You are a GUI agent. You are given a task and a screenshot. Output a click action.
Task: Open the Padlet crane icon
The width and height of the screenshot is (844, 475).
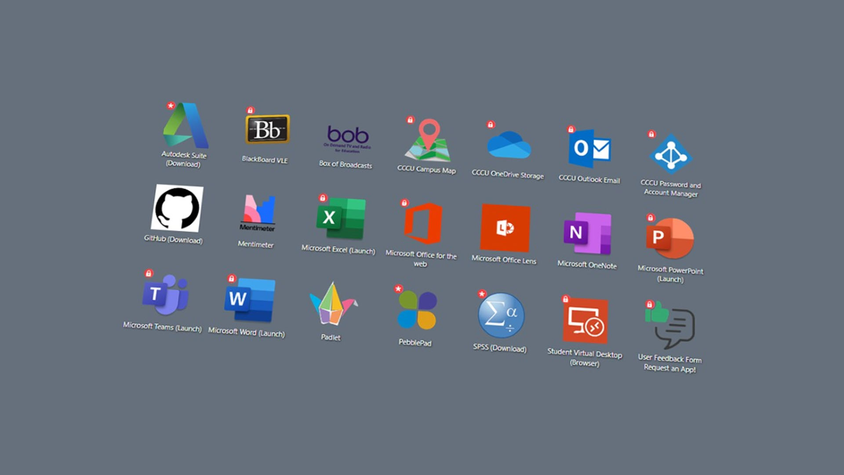[x=333, y=304]
